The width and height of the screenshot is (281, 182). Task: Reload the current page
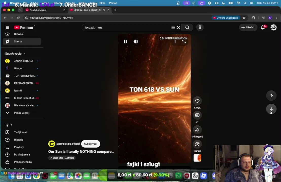(18, 18)
